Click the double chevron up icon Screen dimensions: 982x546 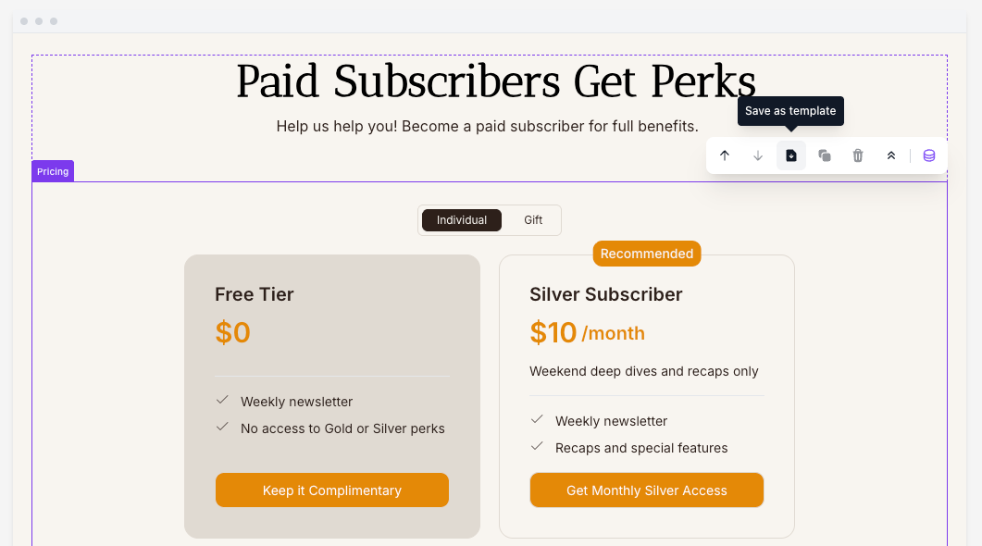tap(891, 155)
